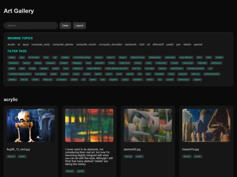This screenshot has width=237, height=177.
Task: Filter by the simulator tag
Action: coord(137,80)
